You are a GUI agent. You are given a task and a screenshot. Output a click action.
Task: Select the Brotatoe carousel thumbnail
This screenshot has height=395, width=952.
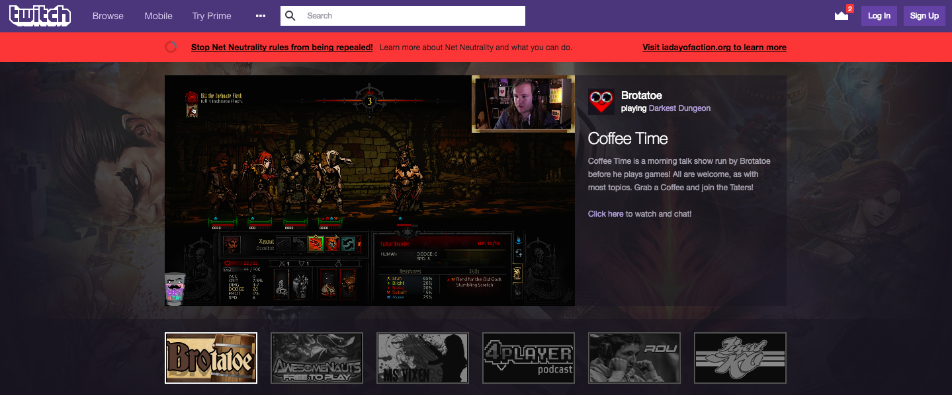(x=211, y=358)
